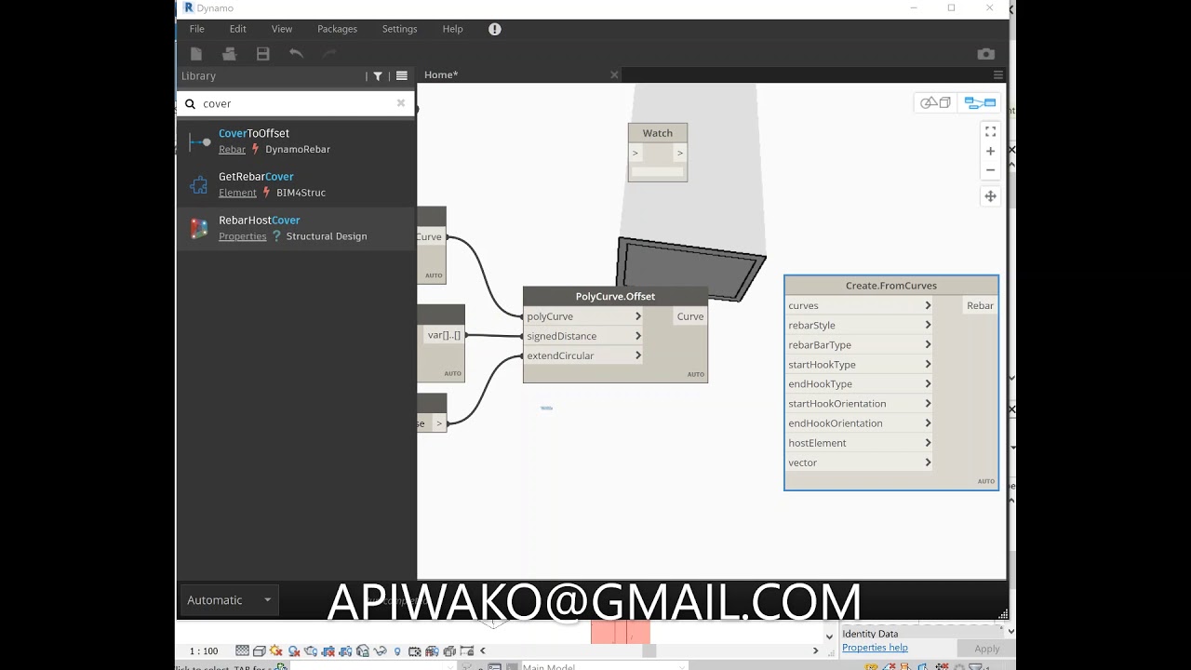Click the PolyCurve.Offset node title
The height and width of the screenshot is (670, 1191).
pyautogui.click(x=615, y=296)
